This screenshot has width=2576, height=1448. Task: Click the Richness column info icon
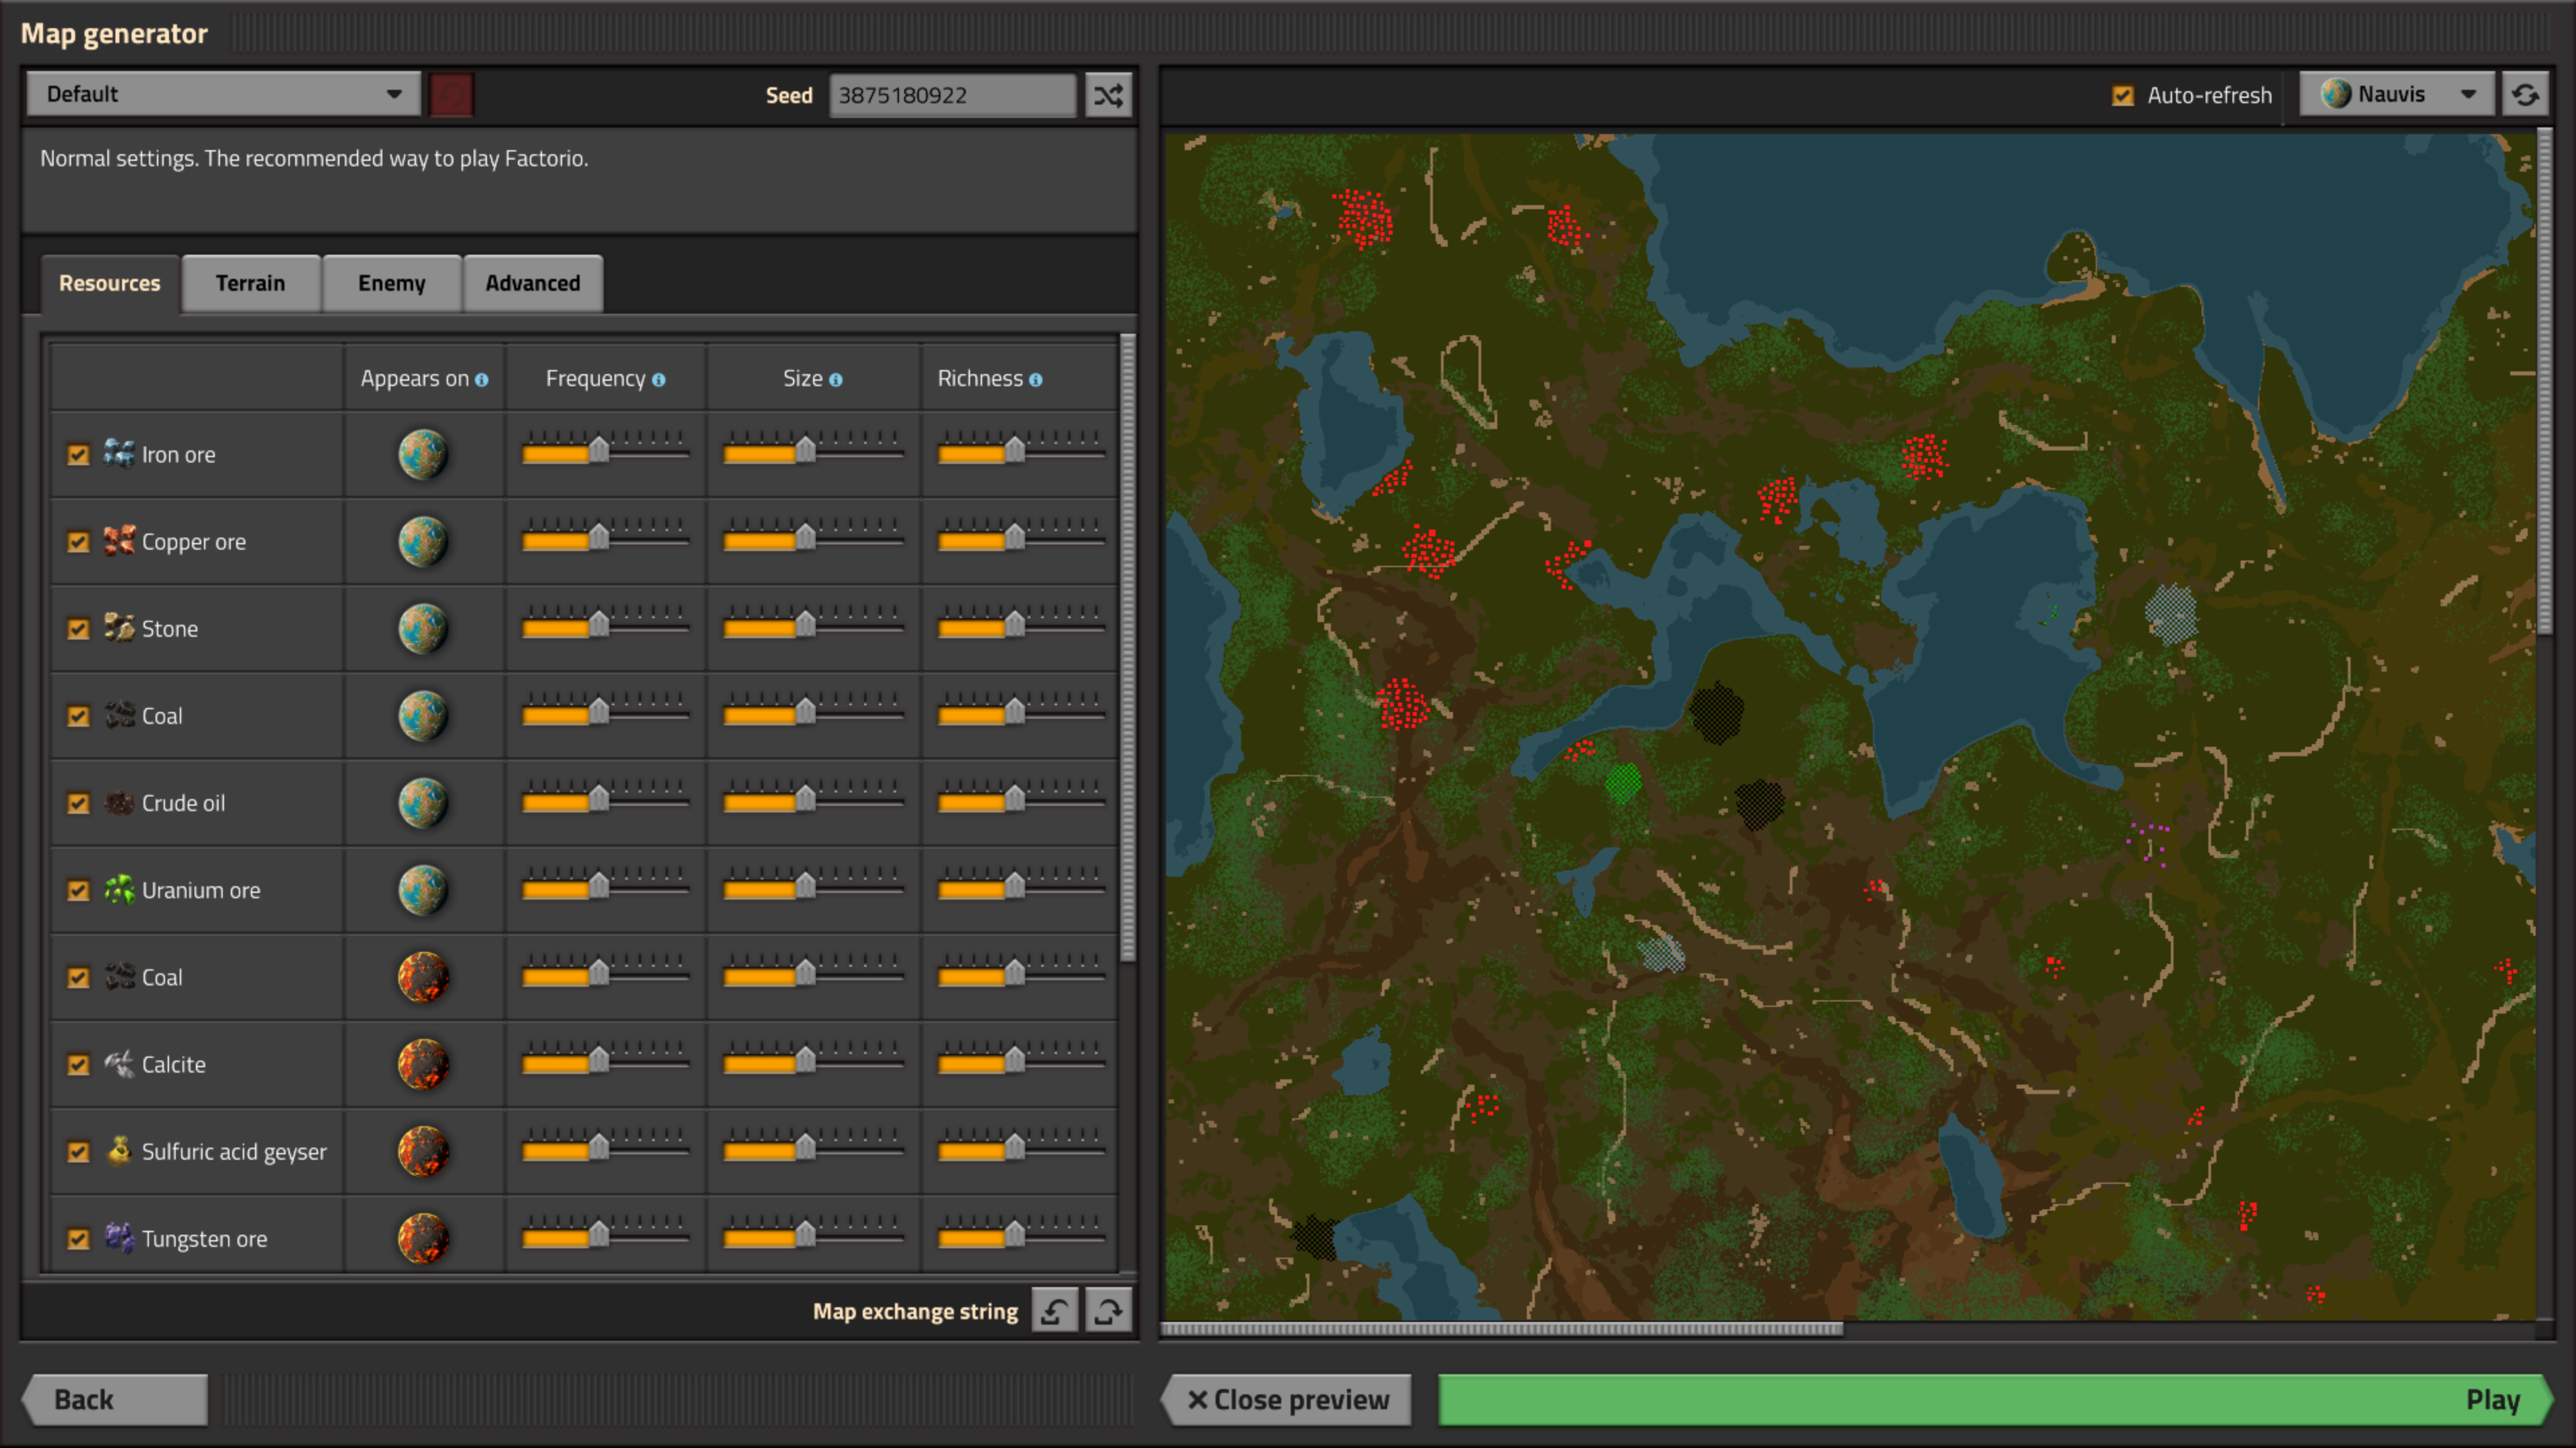(x=1035, y=379)
